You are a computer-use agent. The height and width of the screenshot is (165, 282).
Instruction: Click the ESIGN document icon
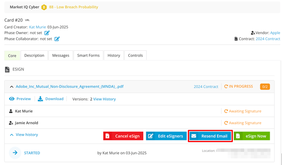(x=7, y=70)
